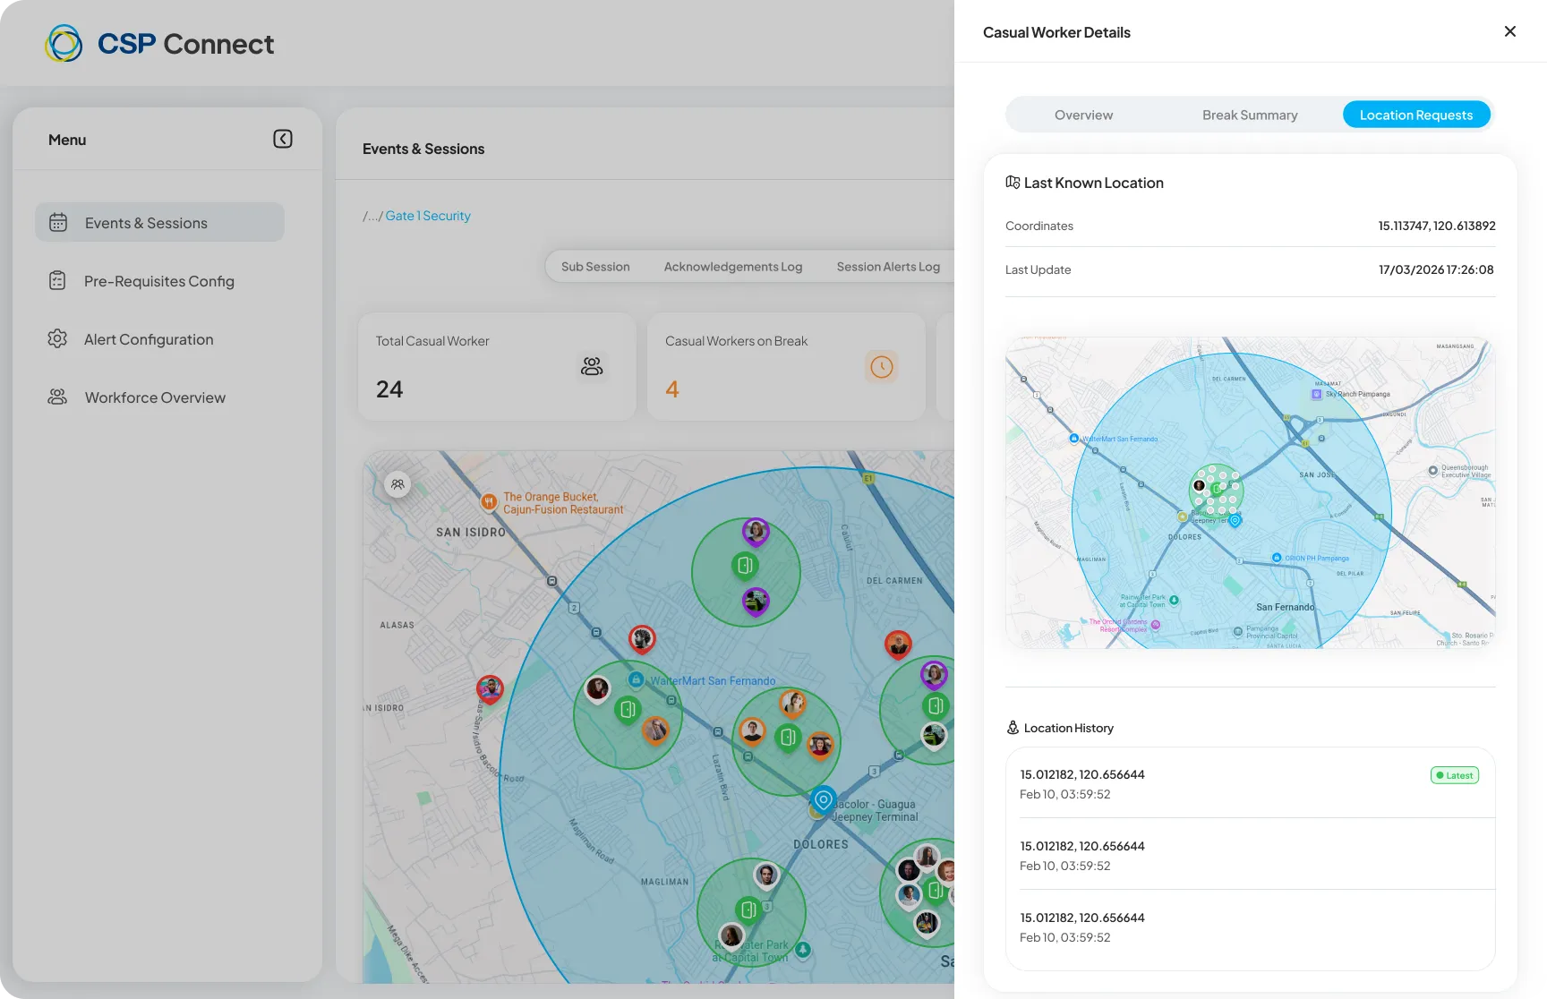Open the Acknowledgements Log tab
The height and width of the screenshot is (999, 1547).
coord(733,267)
